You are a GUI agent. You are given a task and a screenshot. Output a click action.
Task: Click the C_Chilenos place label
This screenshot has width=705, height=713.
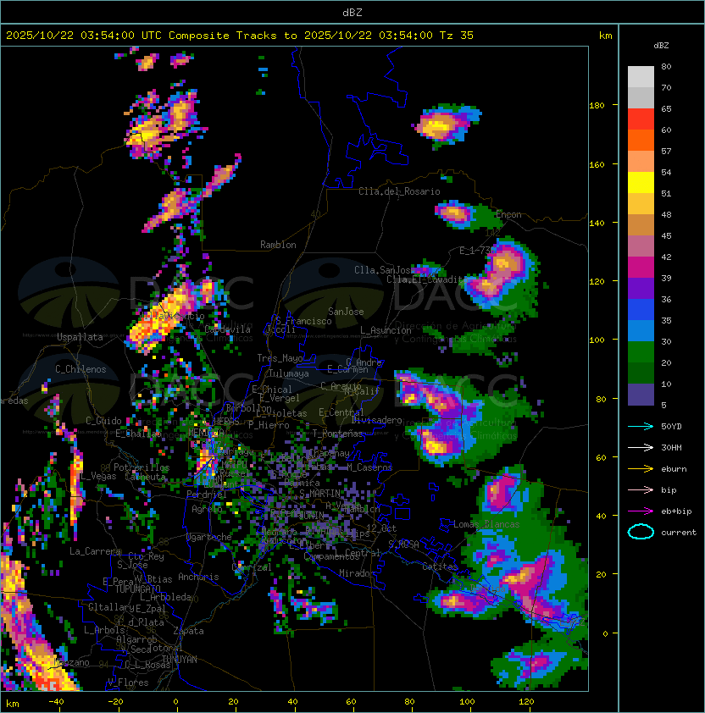[80, 369]
